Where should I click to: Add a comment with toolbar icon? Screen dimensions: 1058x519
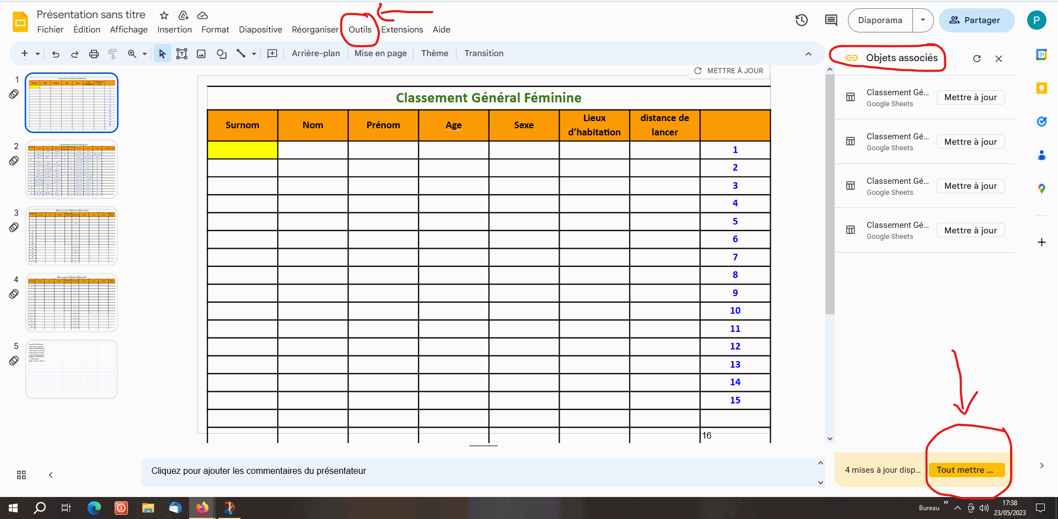click(272, 54)
